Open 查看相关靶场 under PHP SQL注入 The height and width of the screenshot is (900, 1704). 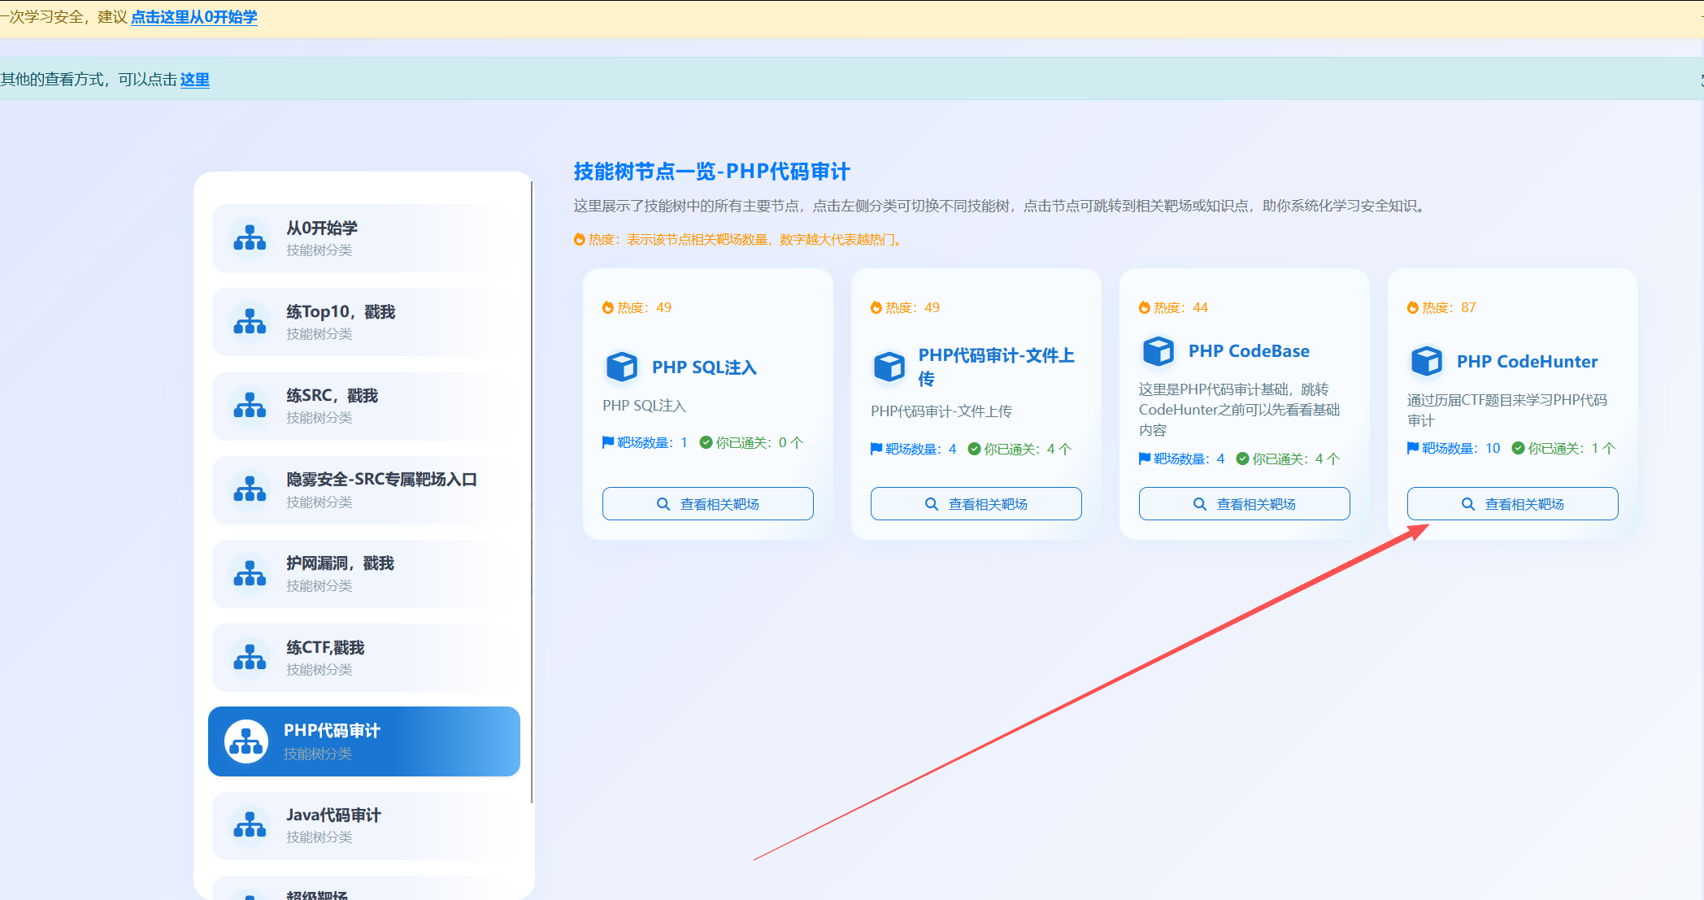(707, 504)
